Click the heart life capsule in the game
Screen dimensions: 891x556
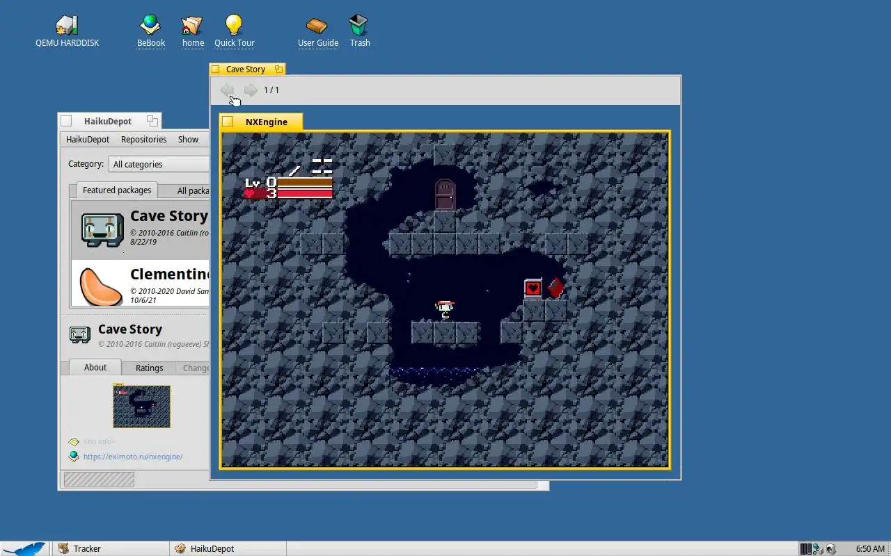[533, 288]
